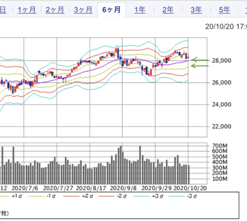247x221 pixels.
Task: Click the +3σ legend entry
Action: 149,196
